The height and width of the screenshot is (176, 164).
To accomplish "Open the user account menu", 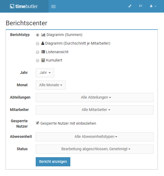I will click(x=153, y=6).
